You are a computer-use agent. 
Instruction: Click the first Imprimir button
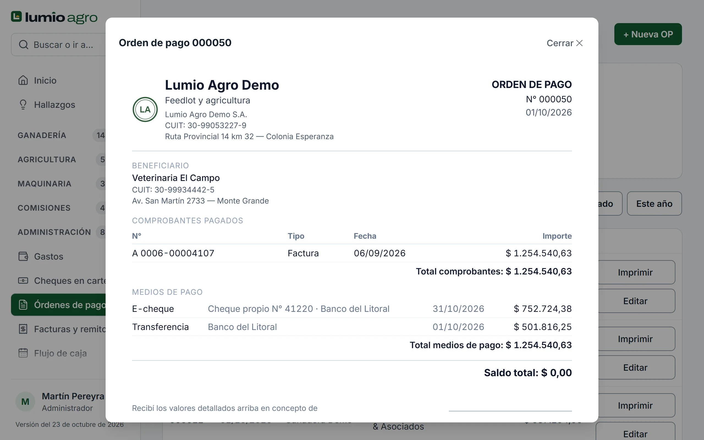point(635,272)
